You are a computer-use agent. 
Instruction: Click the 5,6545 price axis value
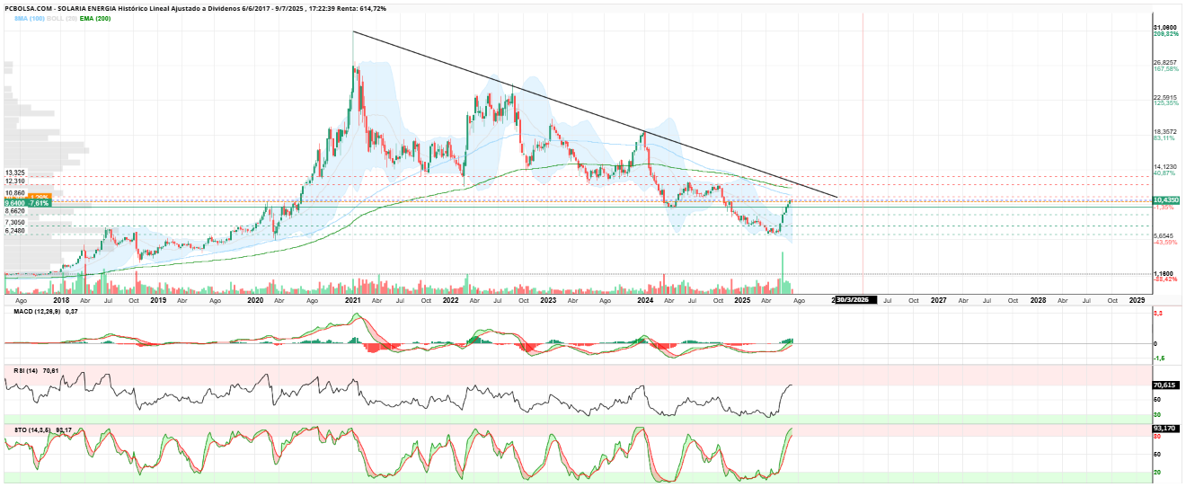pos(1164,235)
